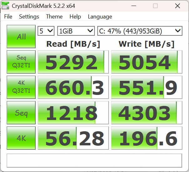The image size is (189, 172).
Task: Click the 4K Q32T1 write result 551.9
Action: click(146, 87)
